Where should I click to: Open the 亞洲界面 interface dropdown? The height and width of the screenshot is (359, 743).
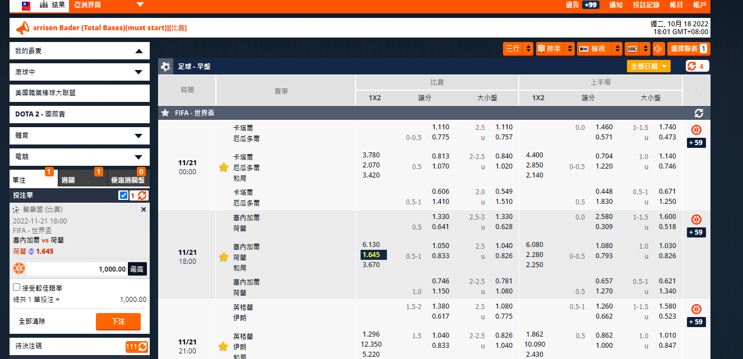pyautogui.click(x=140, y=5)
